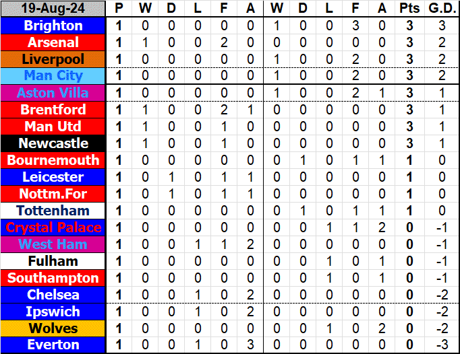Viewport: 460px width, 354px height.
Task: Click the Brentford team name
Action: tap(53, 110)
